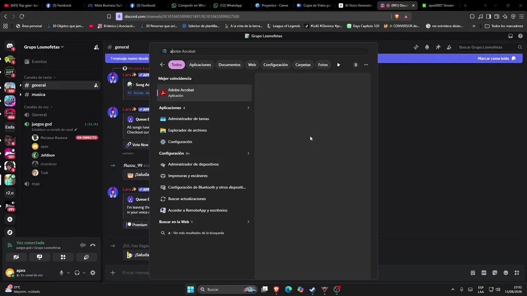The width and height of the screenshot is (527, 296).
Task: Select user Tusk in voice channel
Action: 44,173
